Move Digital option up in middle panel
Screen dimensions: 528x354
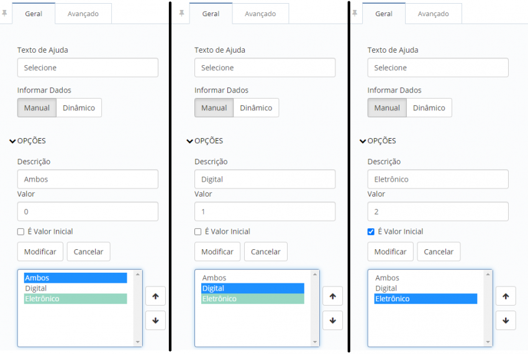[332, 296]
